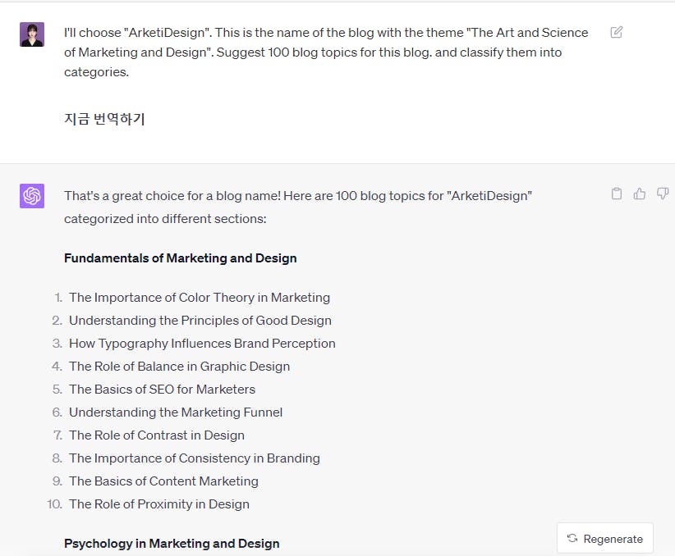675x556 pixels.
Task: Click 'The Role of Proximity in Design'
Action: tap(159, 504)
